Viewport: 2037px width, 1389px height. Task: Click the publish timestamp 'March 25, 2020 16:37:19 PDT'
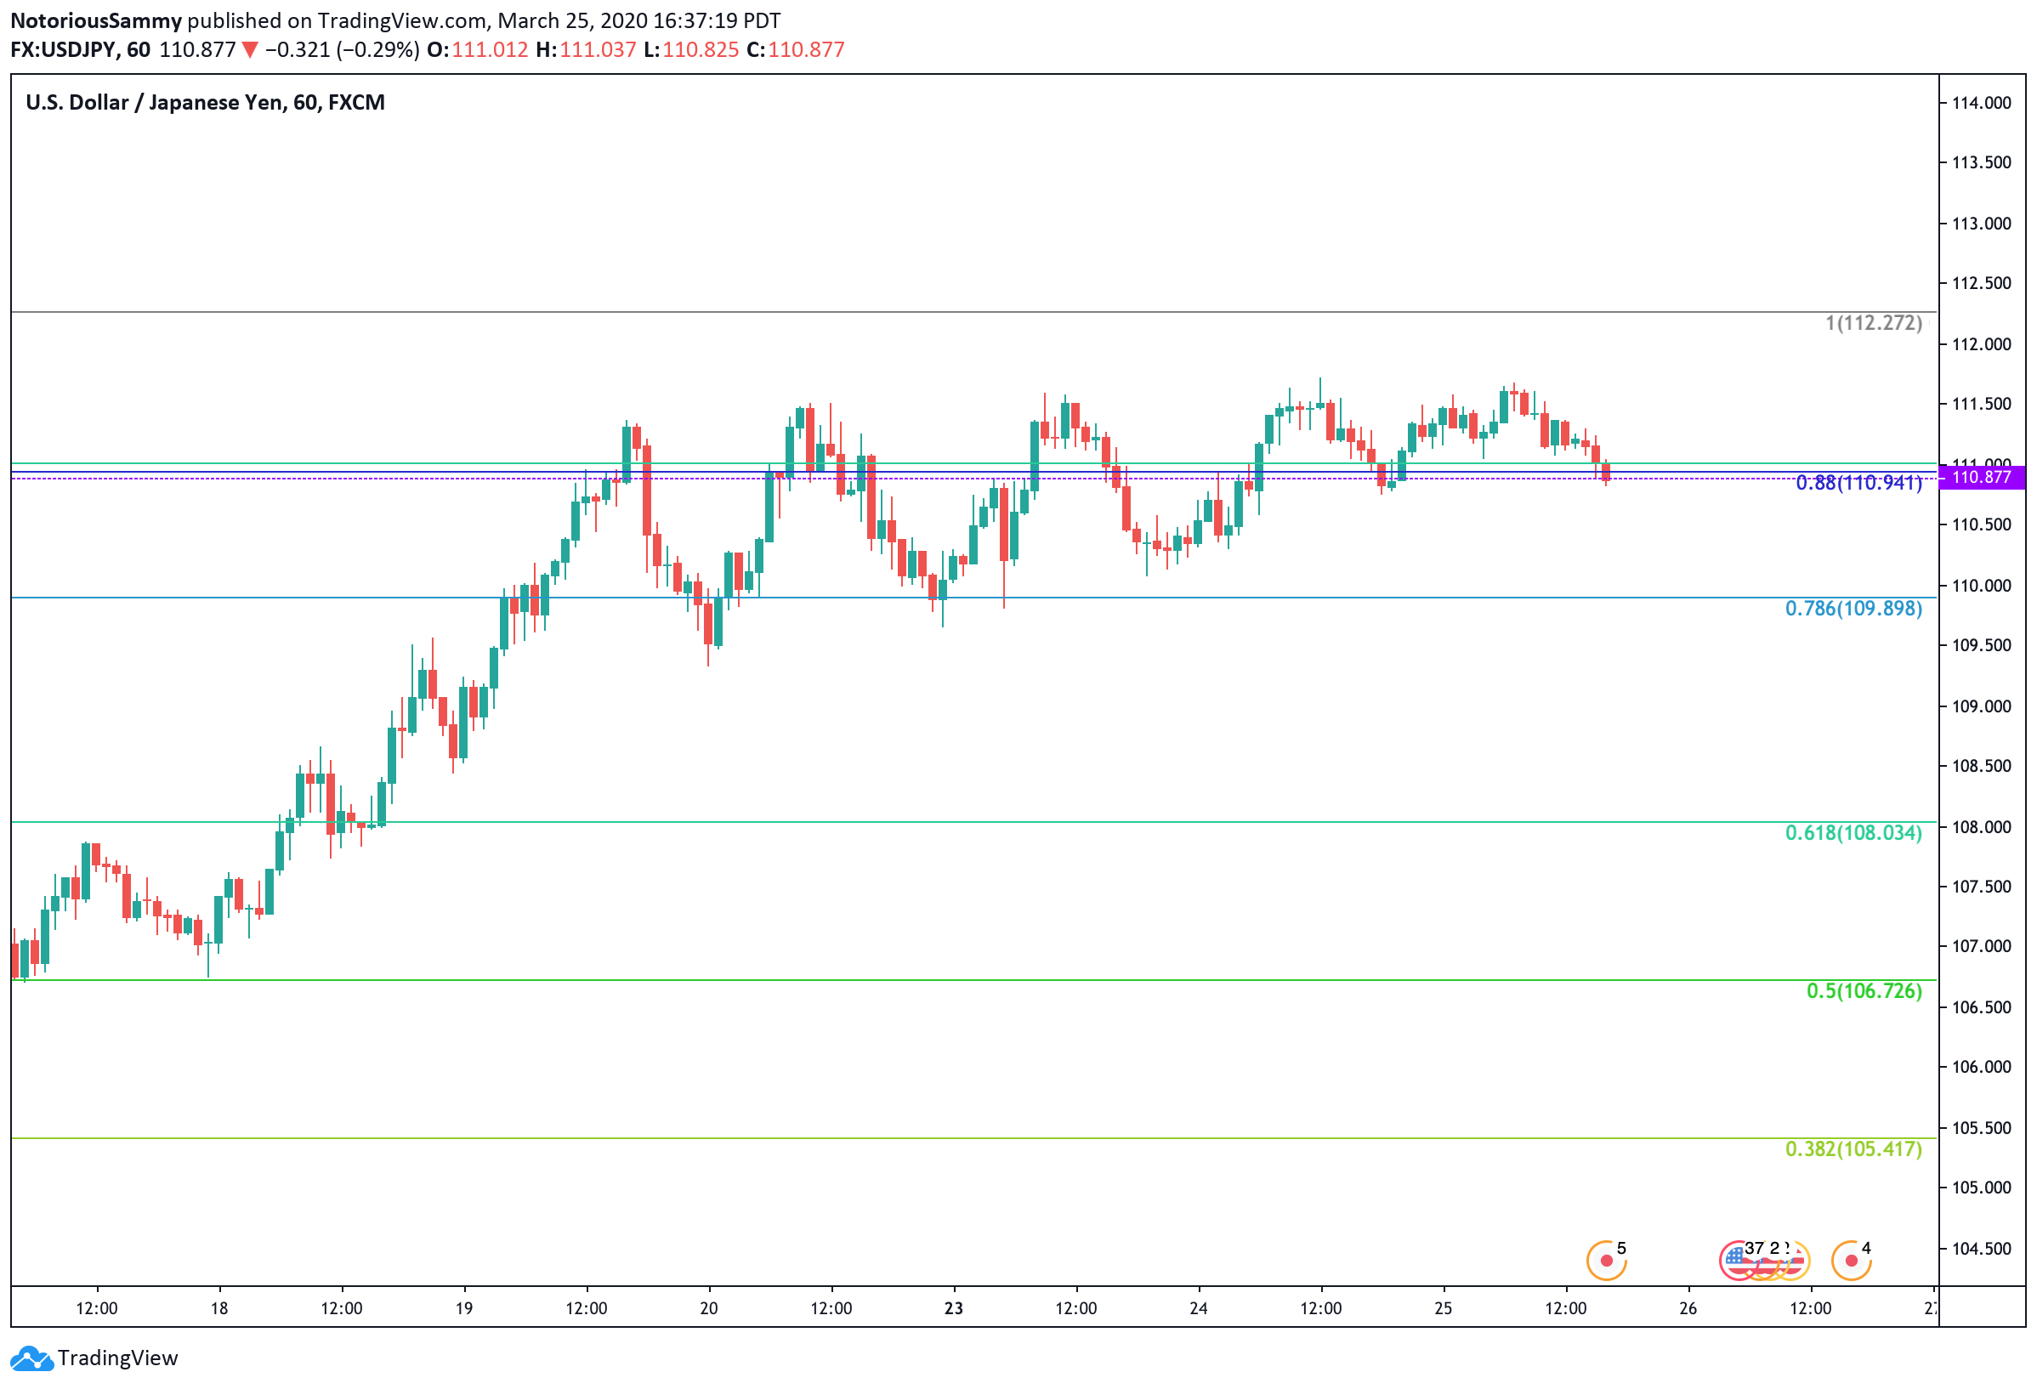639,20
